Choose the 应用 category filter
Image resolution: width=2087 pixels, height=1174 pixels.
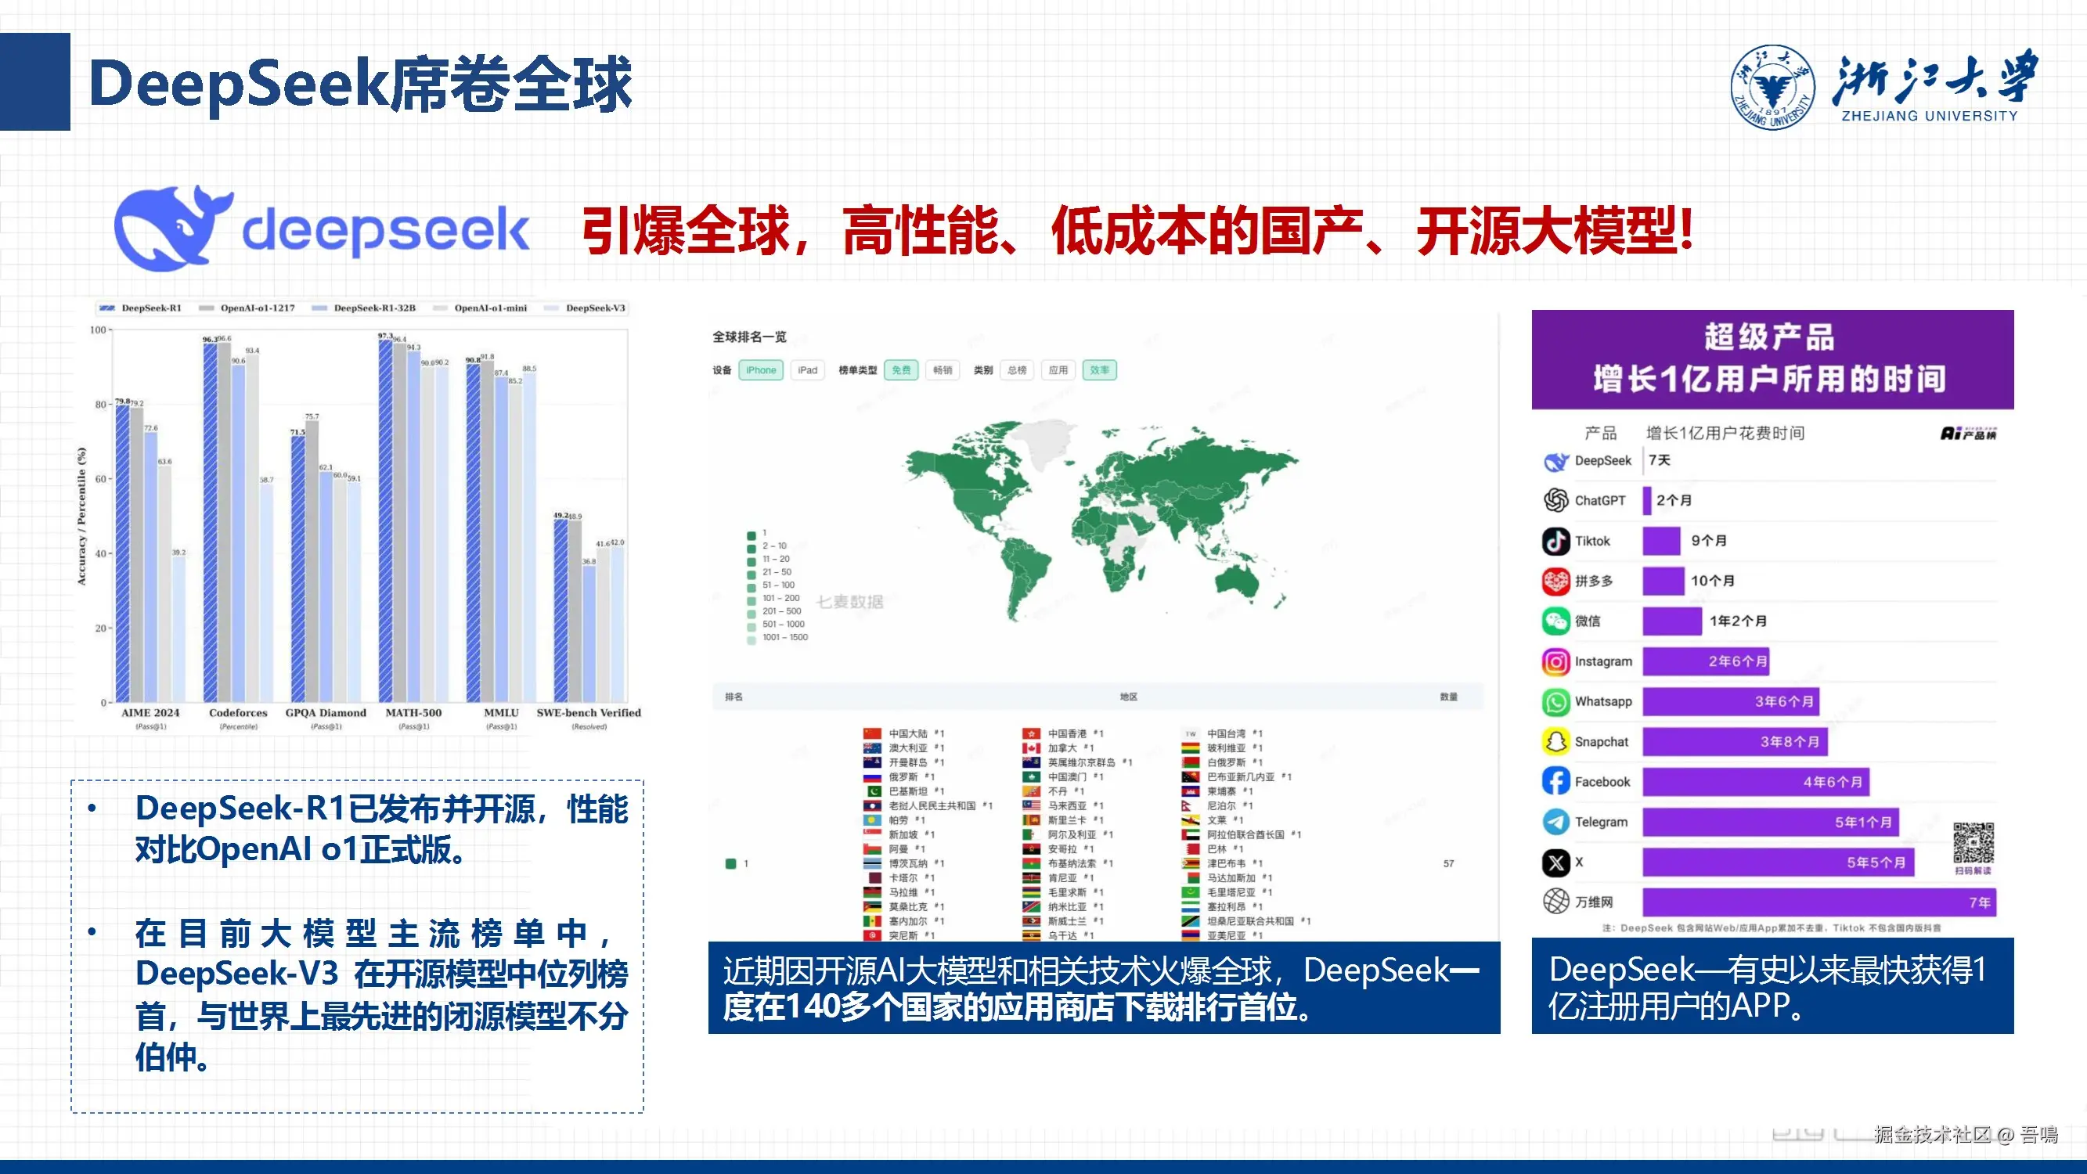pos(1058,370)
